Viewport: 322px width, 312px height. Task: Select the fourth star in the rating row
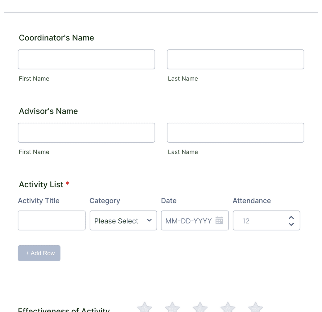coord(228,308)
